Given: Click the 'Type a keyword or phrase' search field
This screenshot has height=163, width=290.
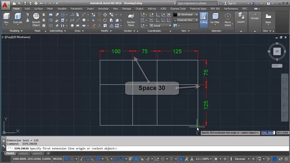Looking at the screenshot, I should tap(196, 3).
